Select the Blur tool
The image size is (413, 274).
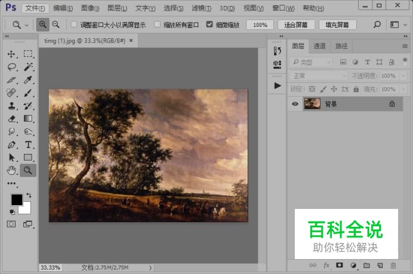click(11, 131)
